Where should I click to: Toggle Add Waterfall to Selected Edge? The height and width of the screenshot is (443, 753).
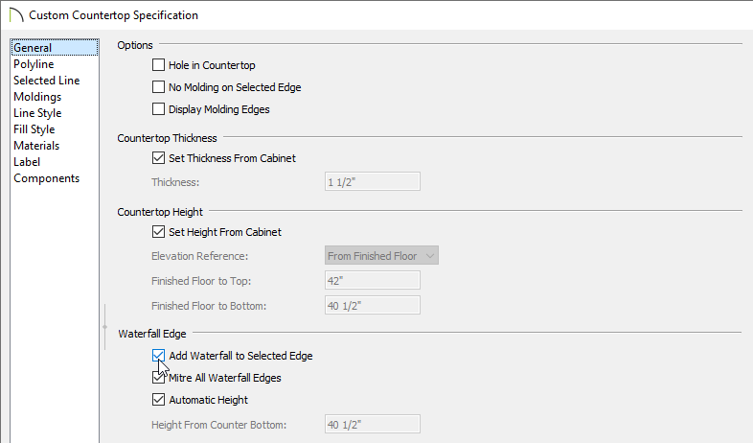(x=158, y=356)
